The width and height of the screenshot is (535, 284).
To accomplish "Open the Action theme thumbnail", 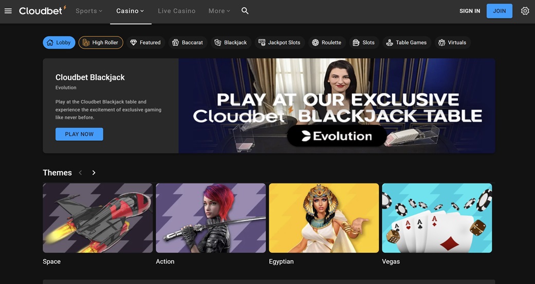I will (211, 218).
